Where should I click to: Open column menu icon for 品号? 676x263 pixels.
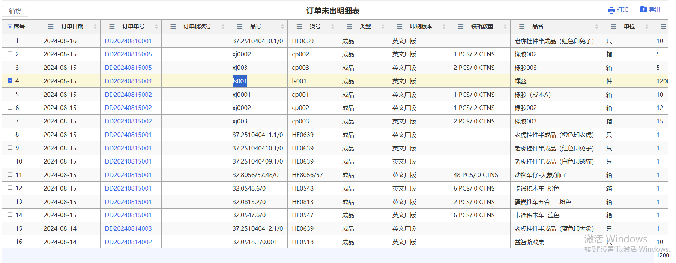point(240,26)
